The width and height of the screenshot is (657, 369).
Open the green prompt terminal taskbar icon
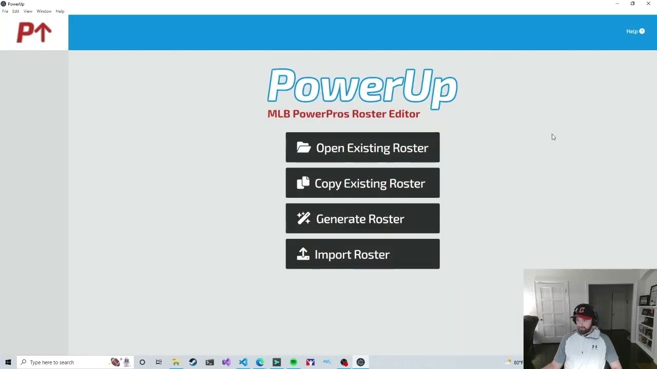pyautogui.click(x=277, y=362)
